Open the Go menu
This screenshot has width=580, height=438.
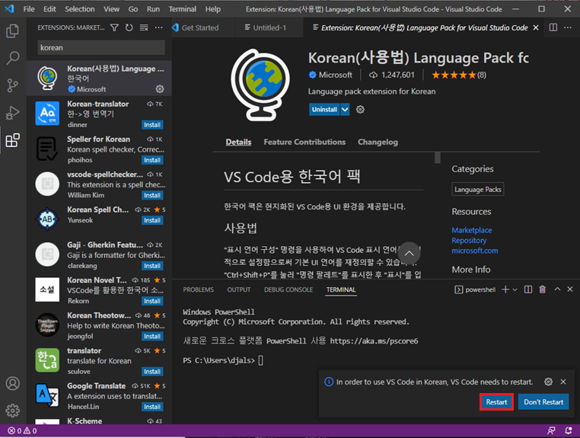click(x=133, y=9)
